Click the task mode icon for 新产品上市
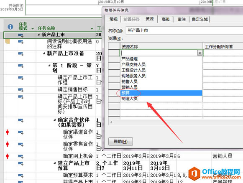 click(20, 36)
